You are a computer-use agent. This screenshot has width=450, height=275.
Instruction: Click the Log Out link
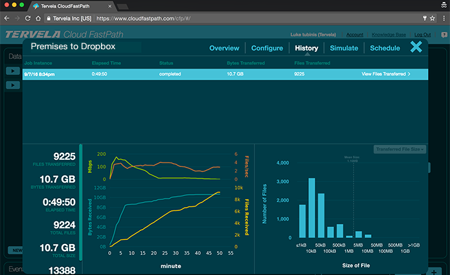point(423,34)
